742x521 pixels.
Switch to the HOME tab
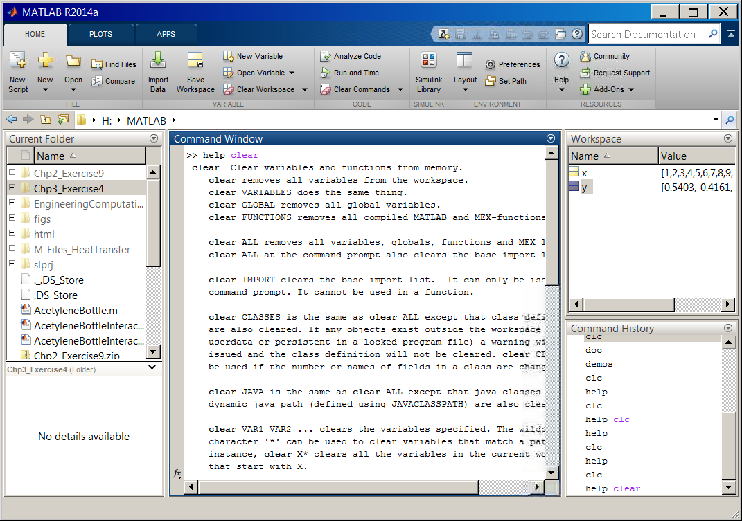(35, 34)
